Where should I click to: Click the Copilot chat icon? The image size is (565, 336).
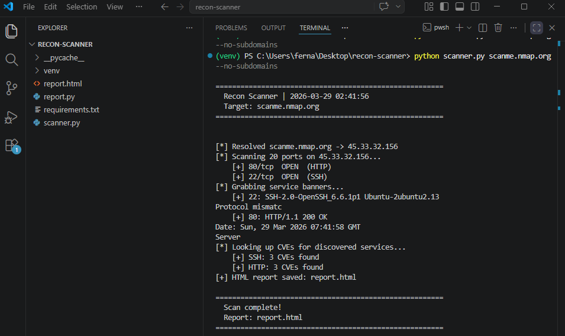point(384,7)
